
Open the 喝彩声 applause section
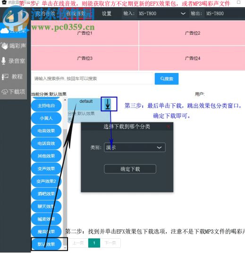coord(13,46)
